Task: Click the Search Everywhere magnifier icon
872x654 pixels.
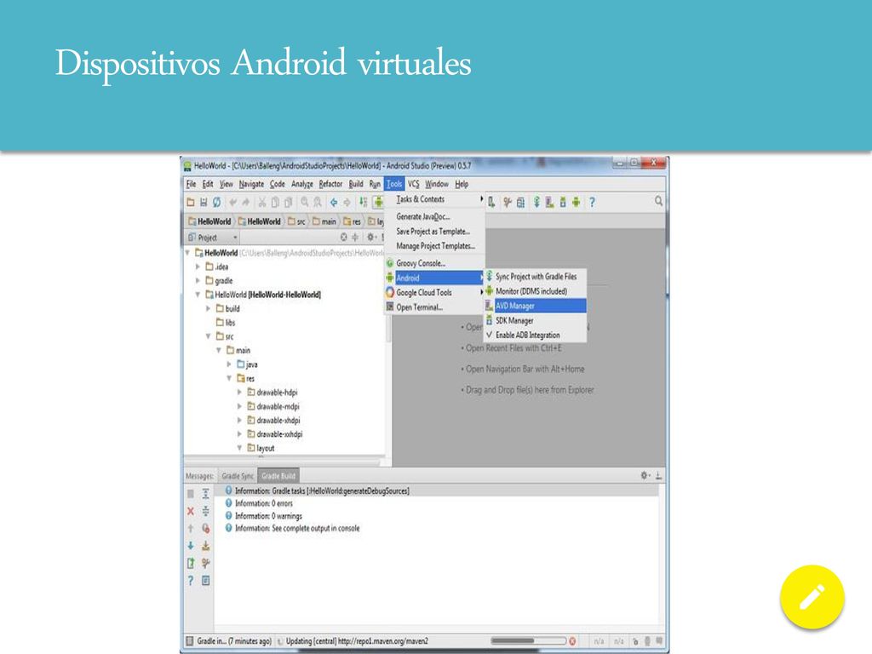Action: coord(658,201)
